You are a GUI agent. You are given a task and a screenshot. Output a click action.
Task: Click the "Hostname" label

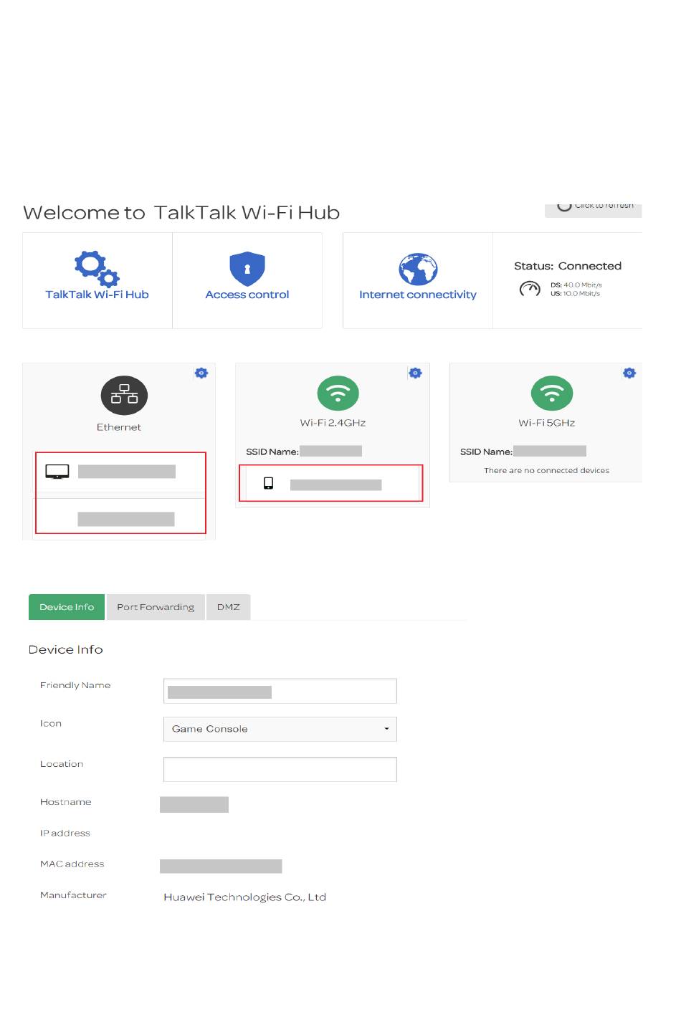coord(66,802)
